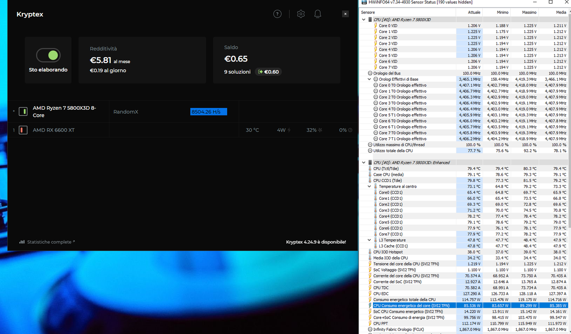Open the Statistiche complete link
Screen dimensions: 571x334
click(47, 242)
